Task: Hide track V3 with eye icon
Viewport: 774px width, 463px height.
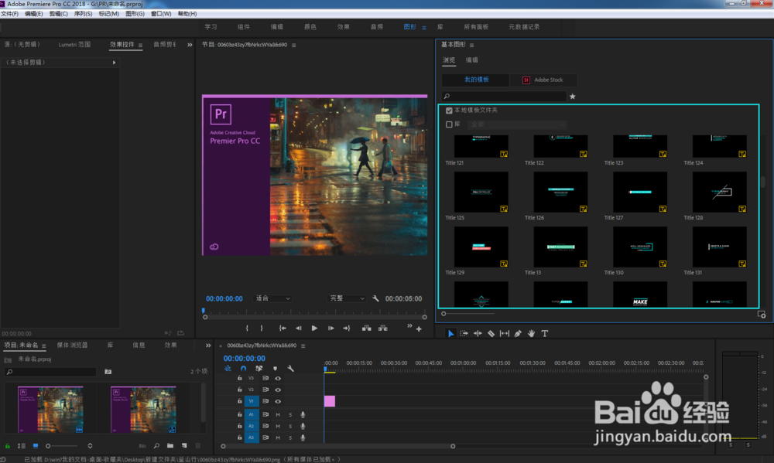Action: pyautogui.click(x=278, y=379)
